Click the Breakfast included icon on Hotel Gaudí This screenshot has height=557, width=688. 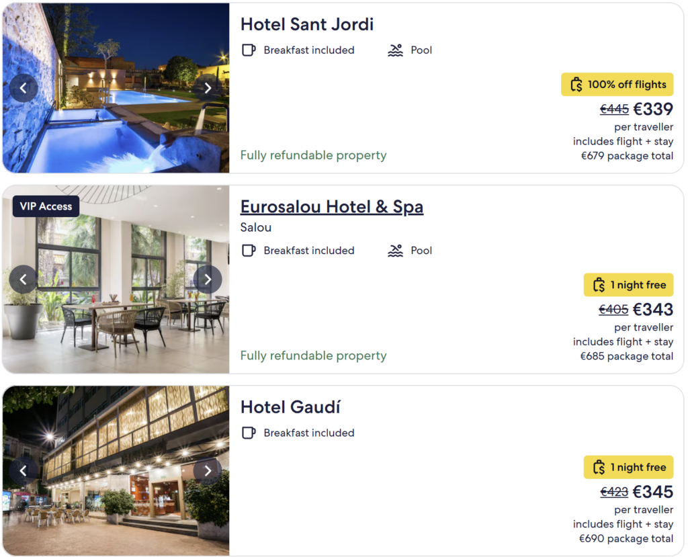click(x=249, y=433)
